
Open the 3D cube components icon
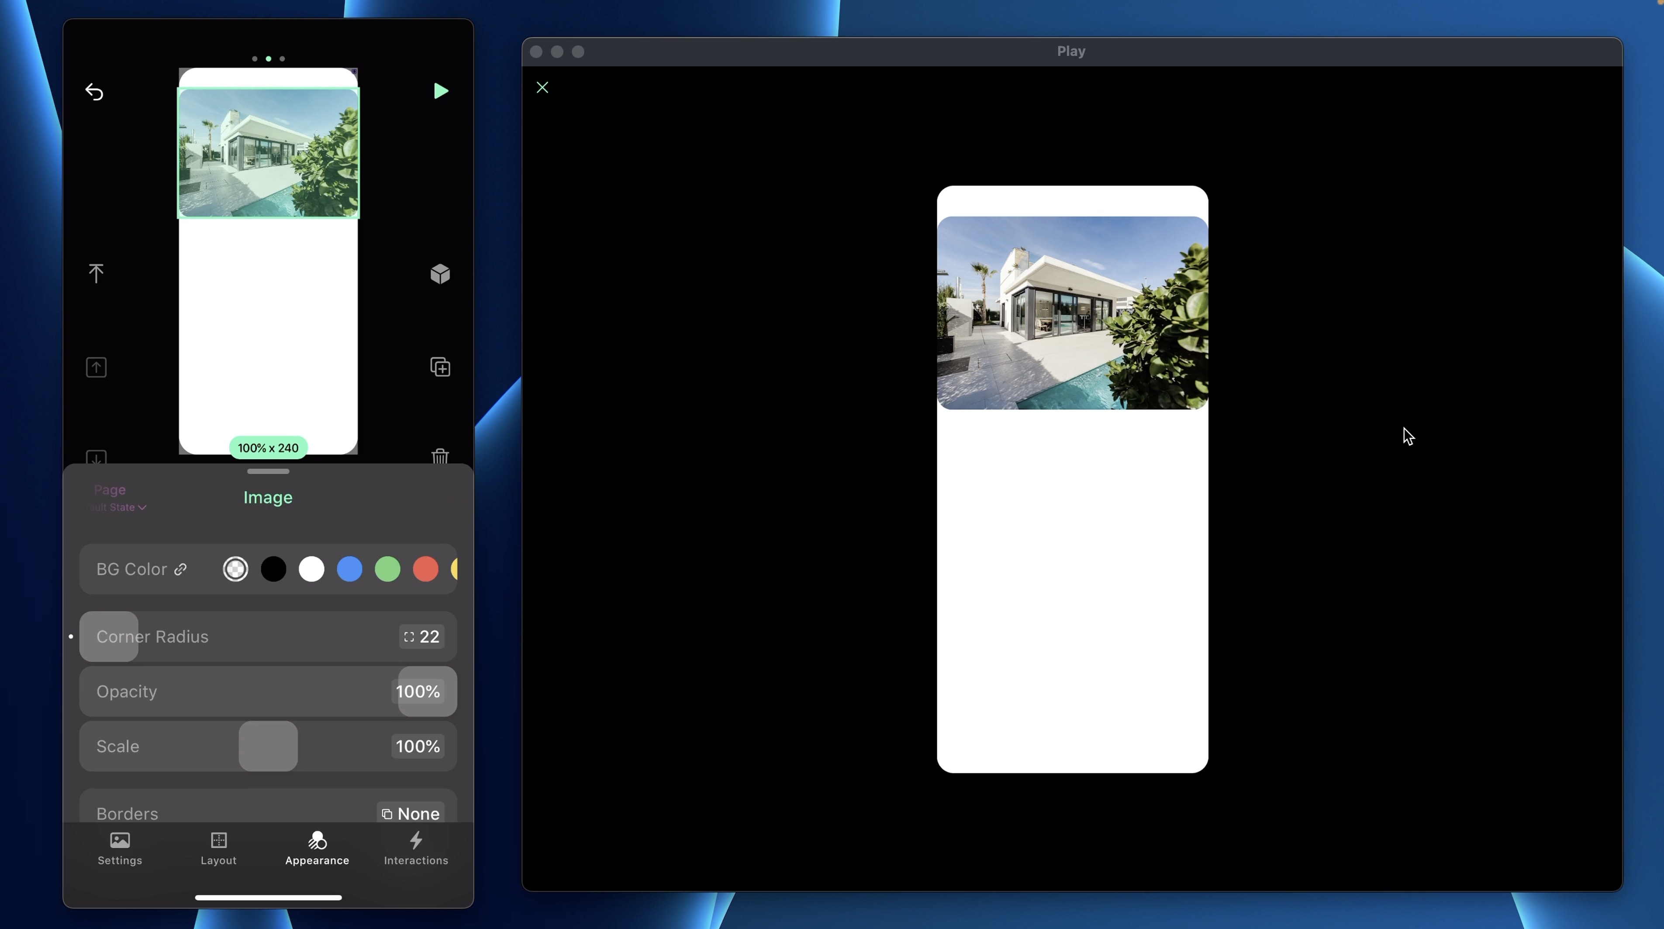(440, 274)
